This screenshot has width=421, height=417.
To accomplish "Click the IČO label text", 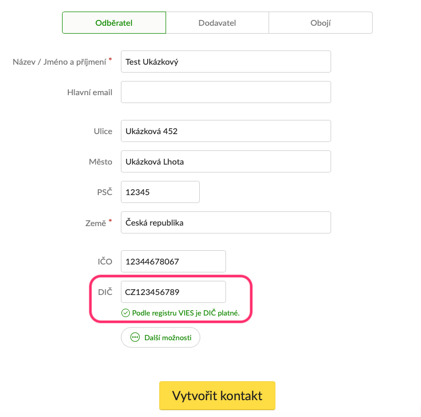I will coord(105,261).
